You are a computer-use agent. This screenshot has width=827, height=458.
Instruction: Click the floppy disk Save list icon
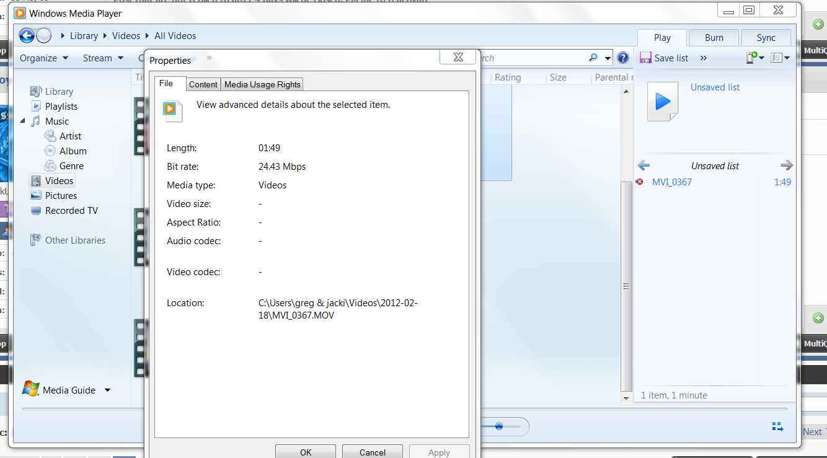(645, 58)
